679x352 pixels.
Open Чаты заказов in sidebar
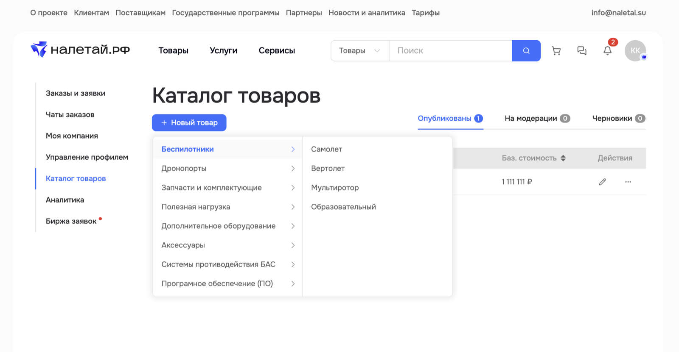[70, 115]
